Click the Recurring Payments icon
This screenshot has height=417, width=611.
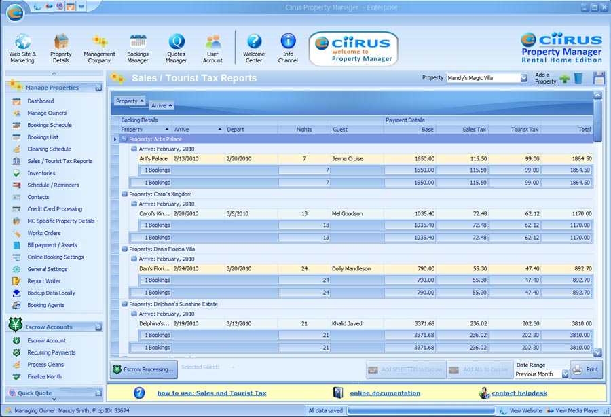click(16, 352)
